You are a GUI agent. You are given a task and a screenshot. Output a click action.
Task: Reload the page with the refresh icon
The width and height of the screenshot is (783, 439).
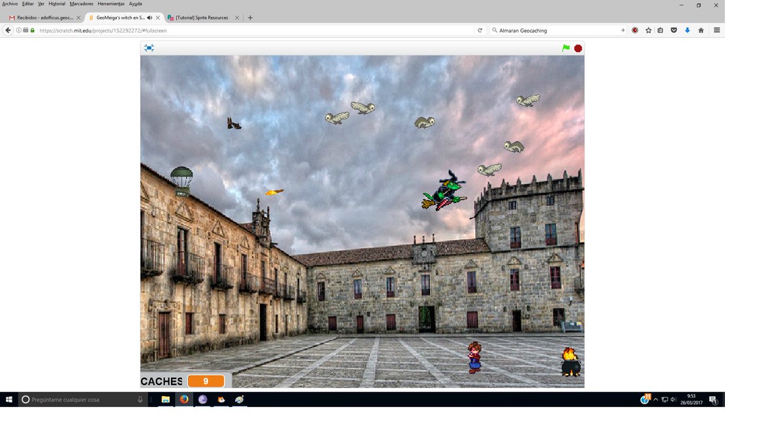pyautogui.click(x=480, y=31)
